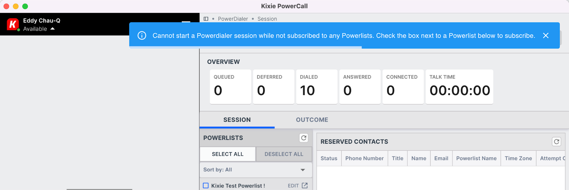This screenshot has width=569, height=190.
Task: Switch to the OUTCOME tab
Action: point(312,120)
